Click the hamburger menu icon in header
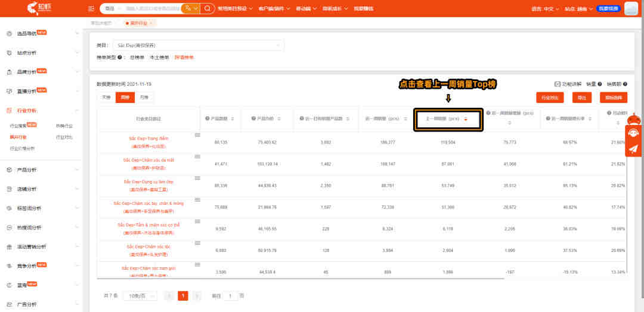Image resolution: width=644 pixels, height=312 pixels. click(91, 8)
